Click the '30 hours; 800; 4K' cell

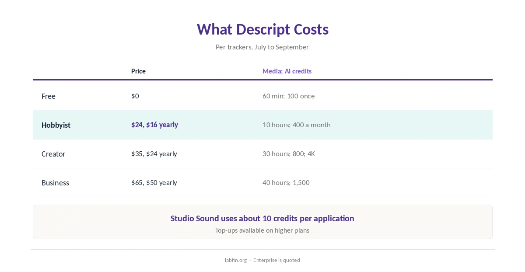pos(289,153)
